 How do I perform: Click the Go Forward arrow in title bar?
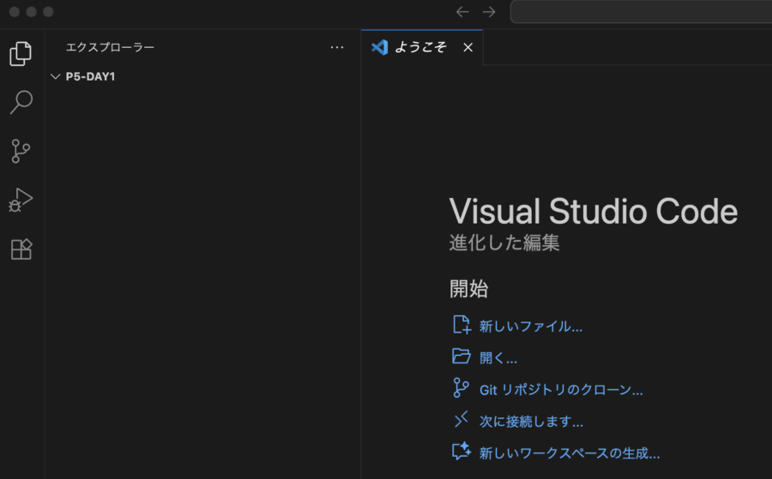click(x=489, y=12)
